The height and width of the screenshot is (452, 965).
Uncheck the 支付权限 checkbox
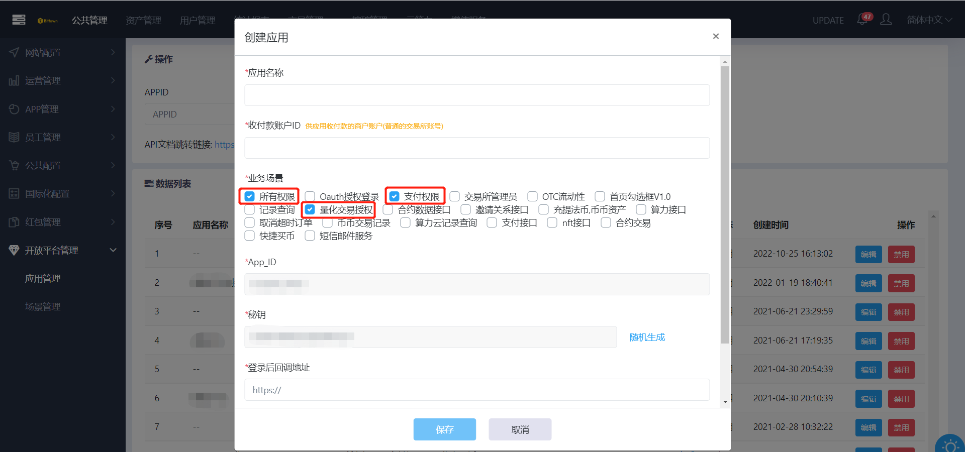coord(395,196)
